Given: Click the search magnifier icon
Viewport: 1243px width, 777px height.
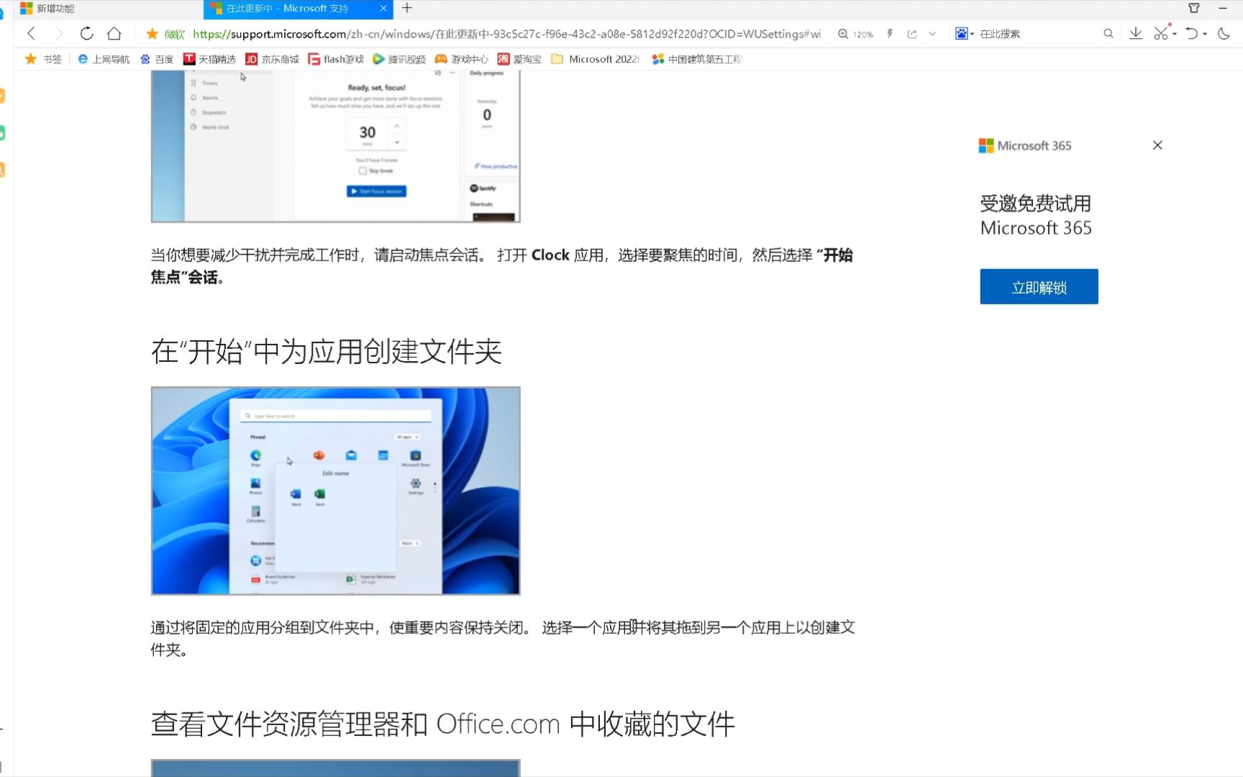Looking at the screenshot, I should (x=1108, y=34).
